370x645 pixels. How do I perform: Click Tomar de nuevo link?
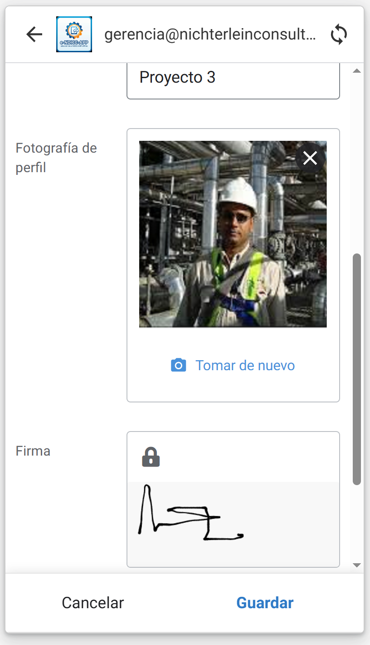click(245, 365)
